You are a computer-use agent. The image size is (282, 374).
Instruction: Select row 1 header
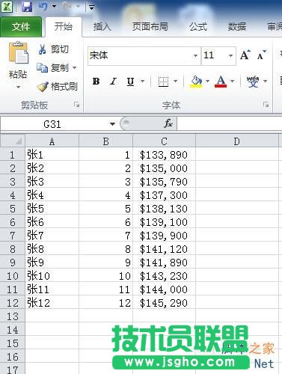[13, 155]
